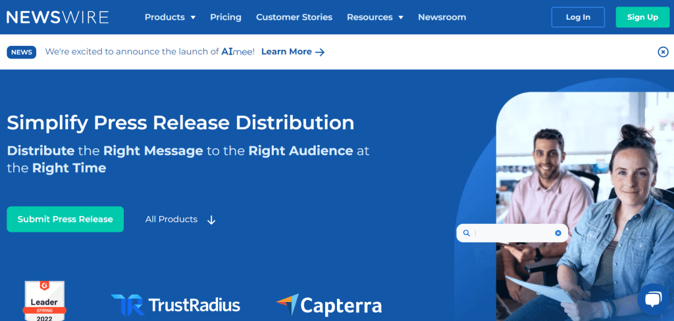Clear the search bar using x icon
This screenshot has width=674, height=321.
pyautogui.click(x=558, y=233)
